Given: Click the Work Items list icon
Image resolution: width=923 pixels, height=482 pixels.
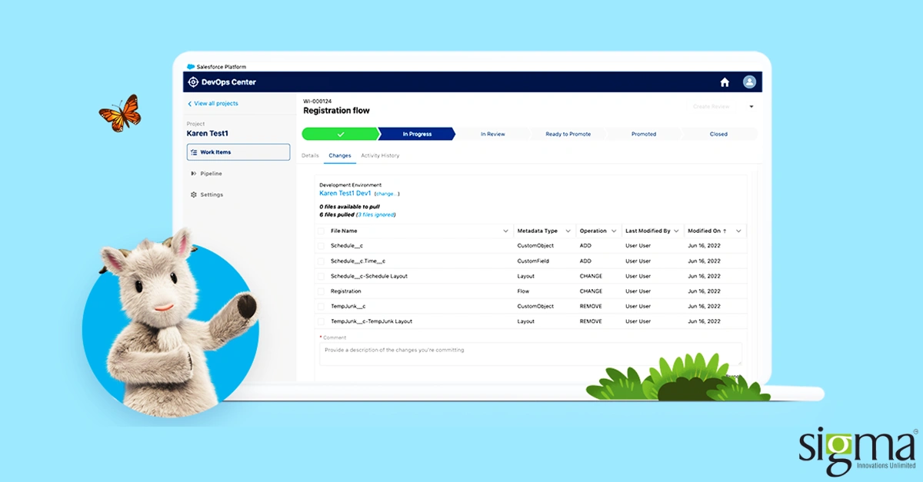Looking at the screenshot, I should tap(194, 152).
